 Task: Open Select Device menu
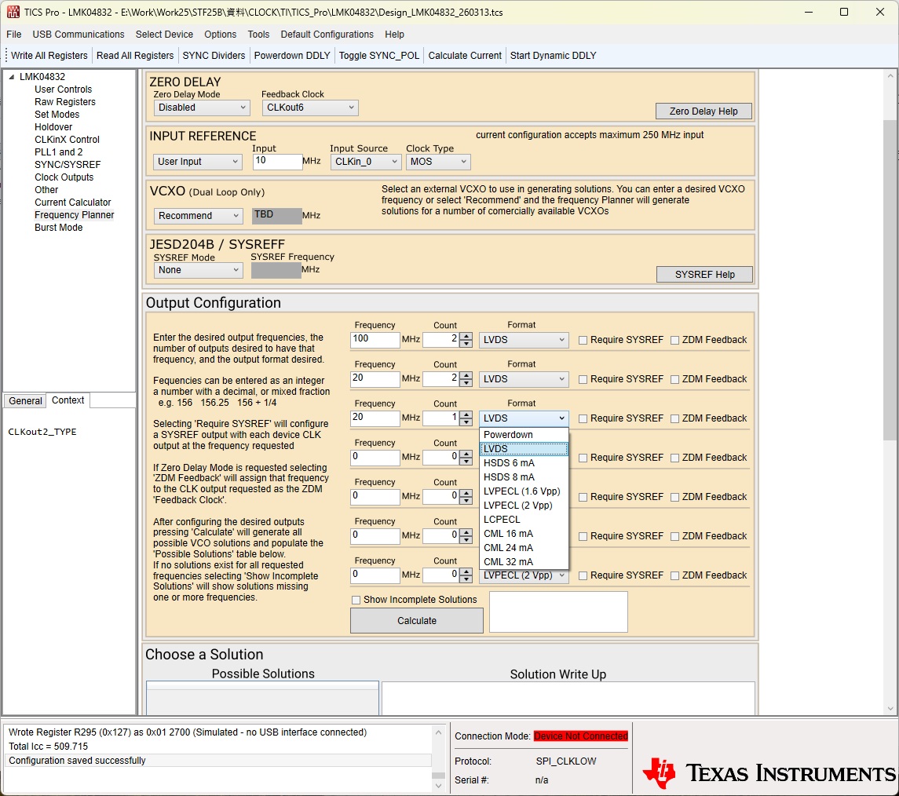[164, 35]
